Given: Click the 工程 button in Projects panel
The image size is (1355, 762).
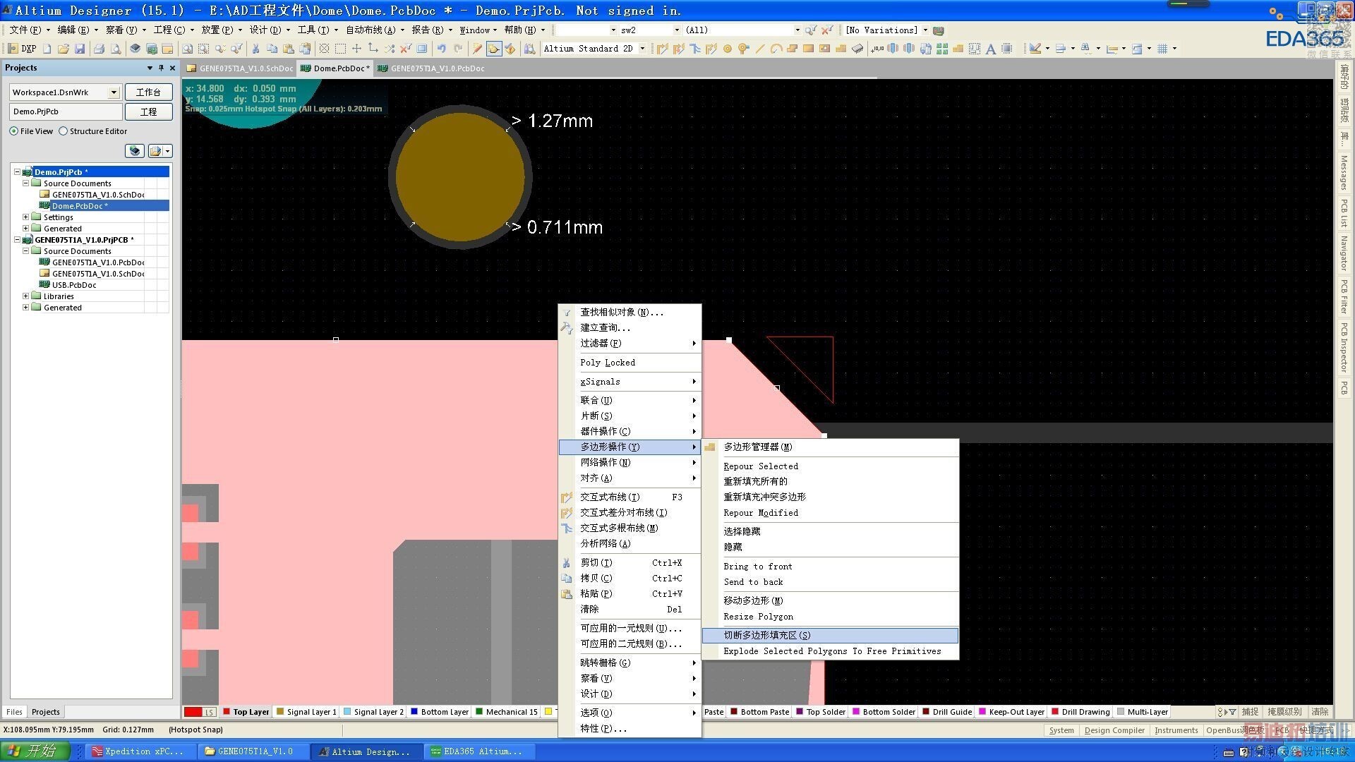Looking at the screenshot, I should [148, 111].
